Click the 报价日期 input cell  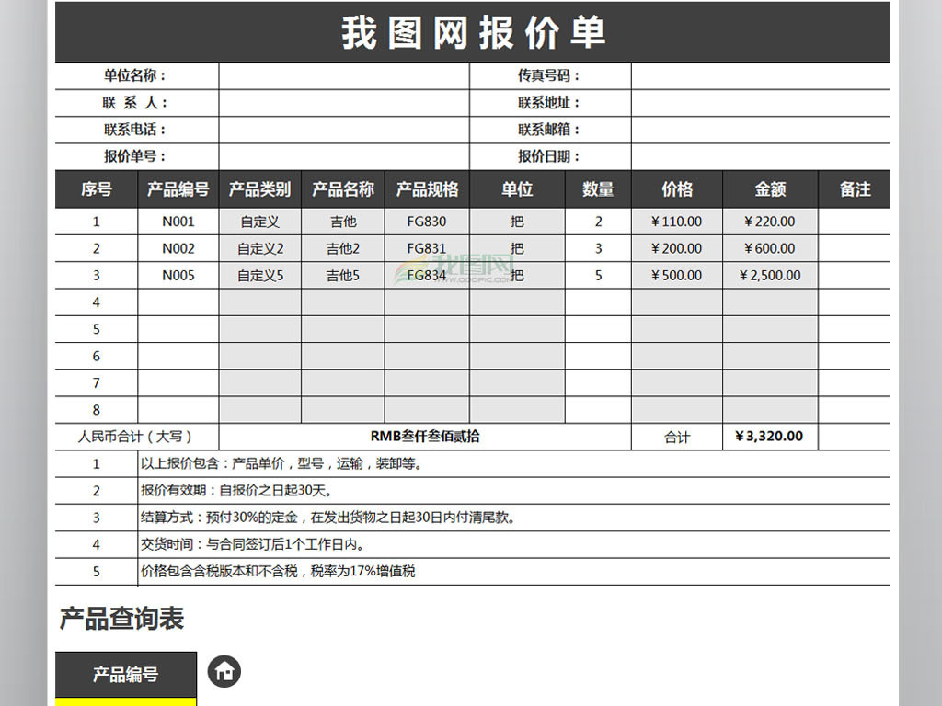coord(761,156)
